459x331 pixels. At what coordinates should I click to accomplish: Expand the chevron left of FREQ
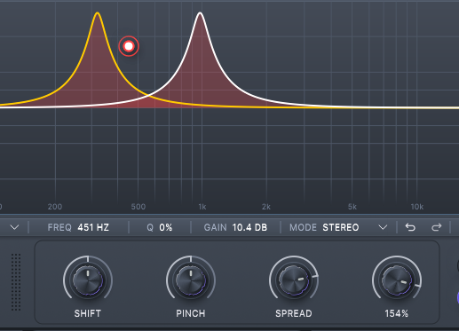click(14, 227)
